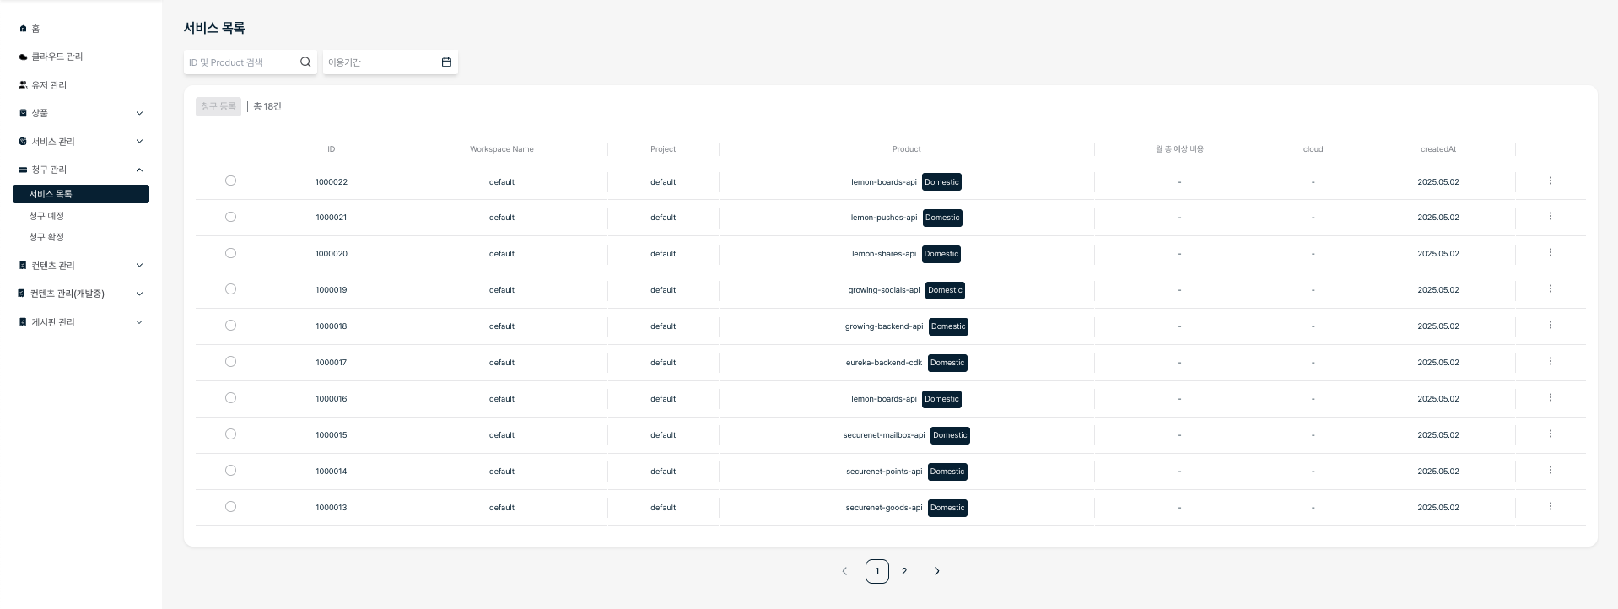Open 청구 확정 submenu item
This screenshot has height=609, width=1618.
click(x=46, y=237)
